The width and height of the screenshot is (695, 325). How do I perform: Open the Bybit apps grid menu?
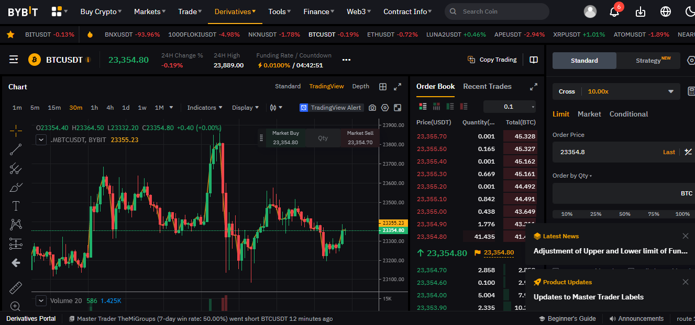coord(58,11)
